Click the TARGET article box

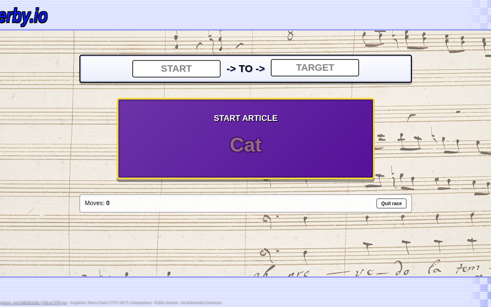click(315, 68)
